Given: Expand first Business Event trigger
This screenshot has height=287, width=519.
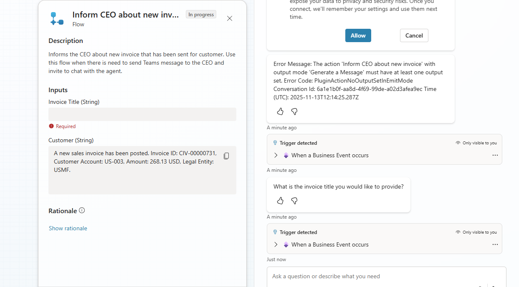Looking at the screenshot, I should pyautogui.click(x=276, y=155).
